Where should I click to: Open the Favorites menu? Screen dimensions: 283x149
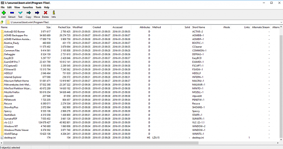pyautogui.click(x=28, y=8)
